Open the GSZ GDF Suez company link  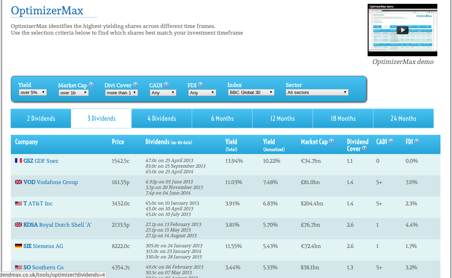coord(41,161)
